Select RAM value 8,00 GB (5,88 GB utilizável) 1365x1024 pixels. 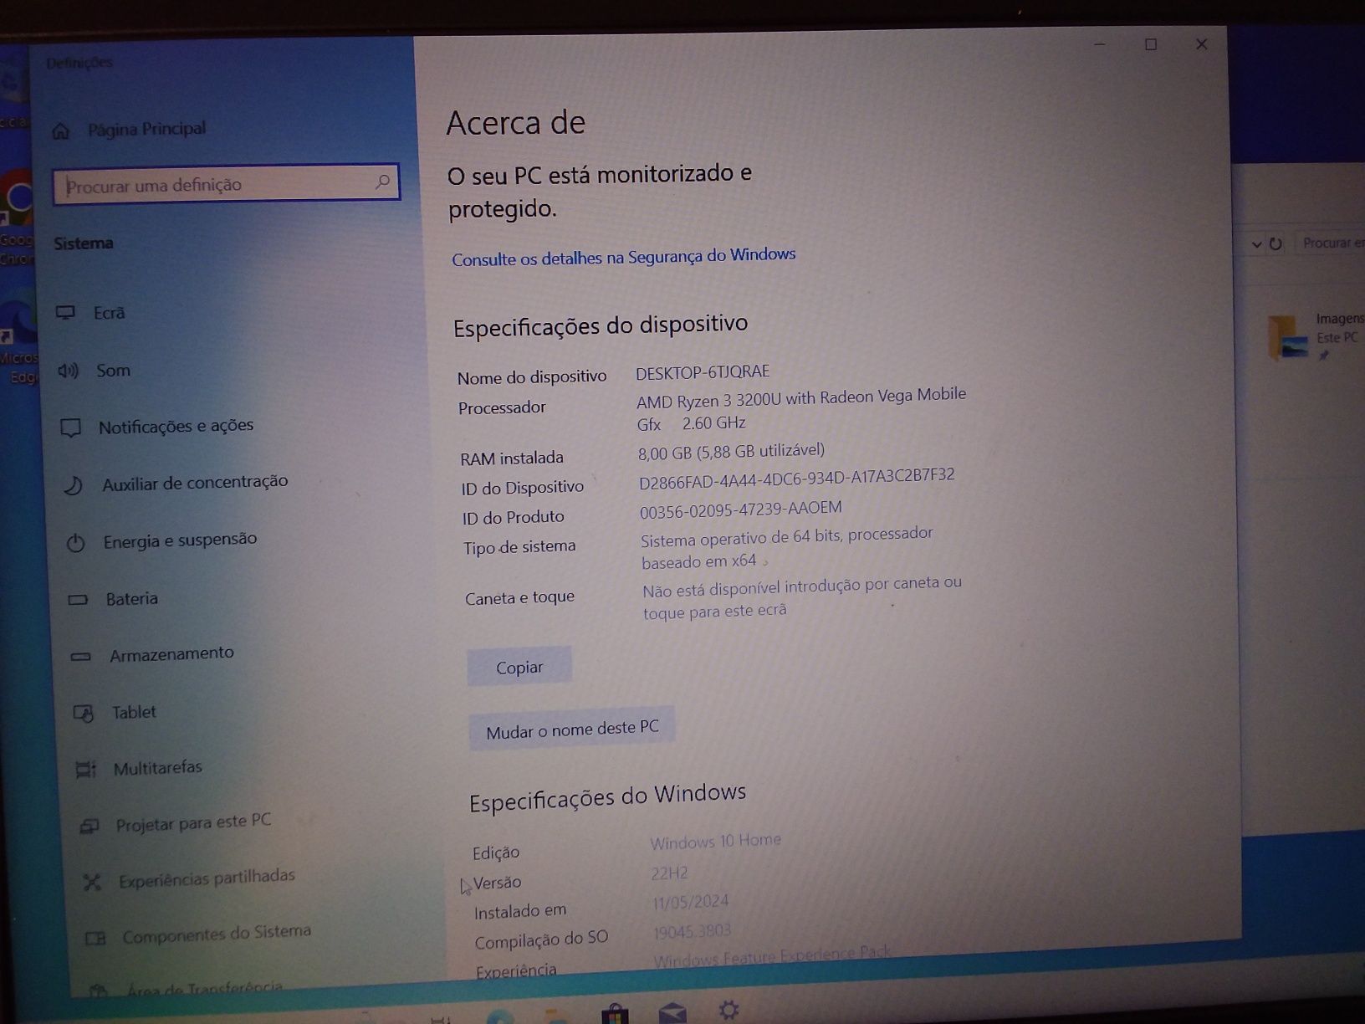(x=731, y=452)
